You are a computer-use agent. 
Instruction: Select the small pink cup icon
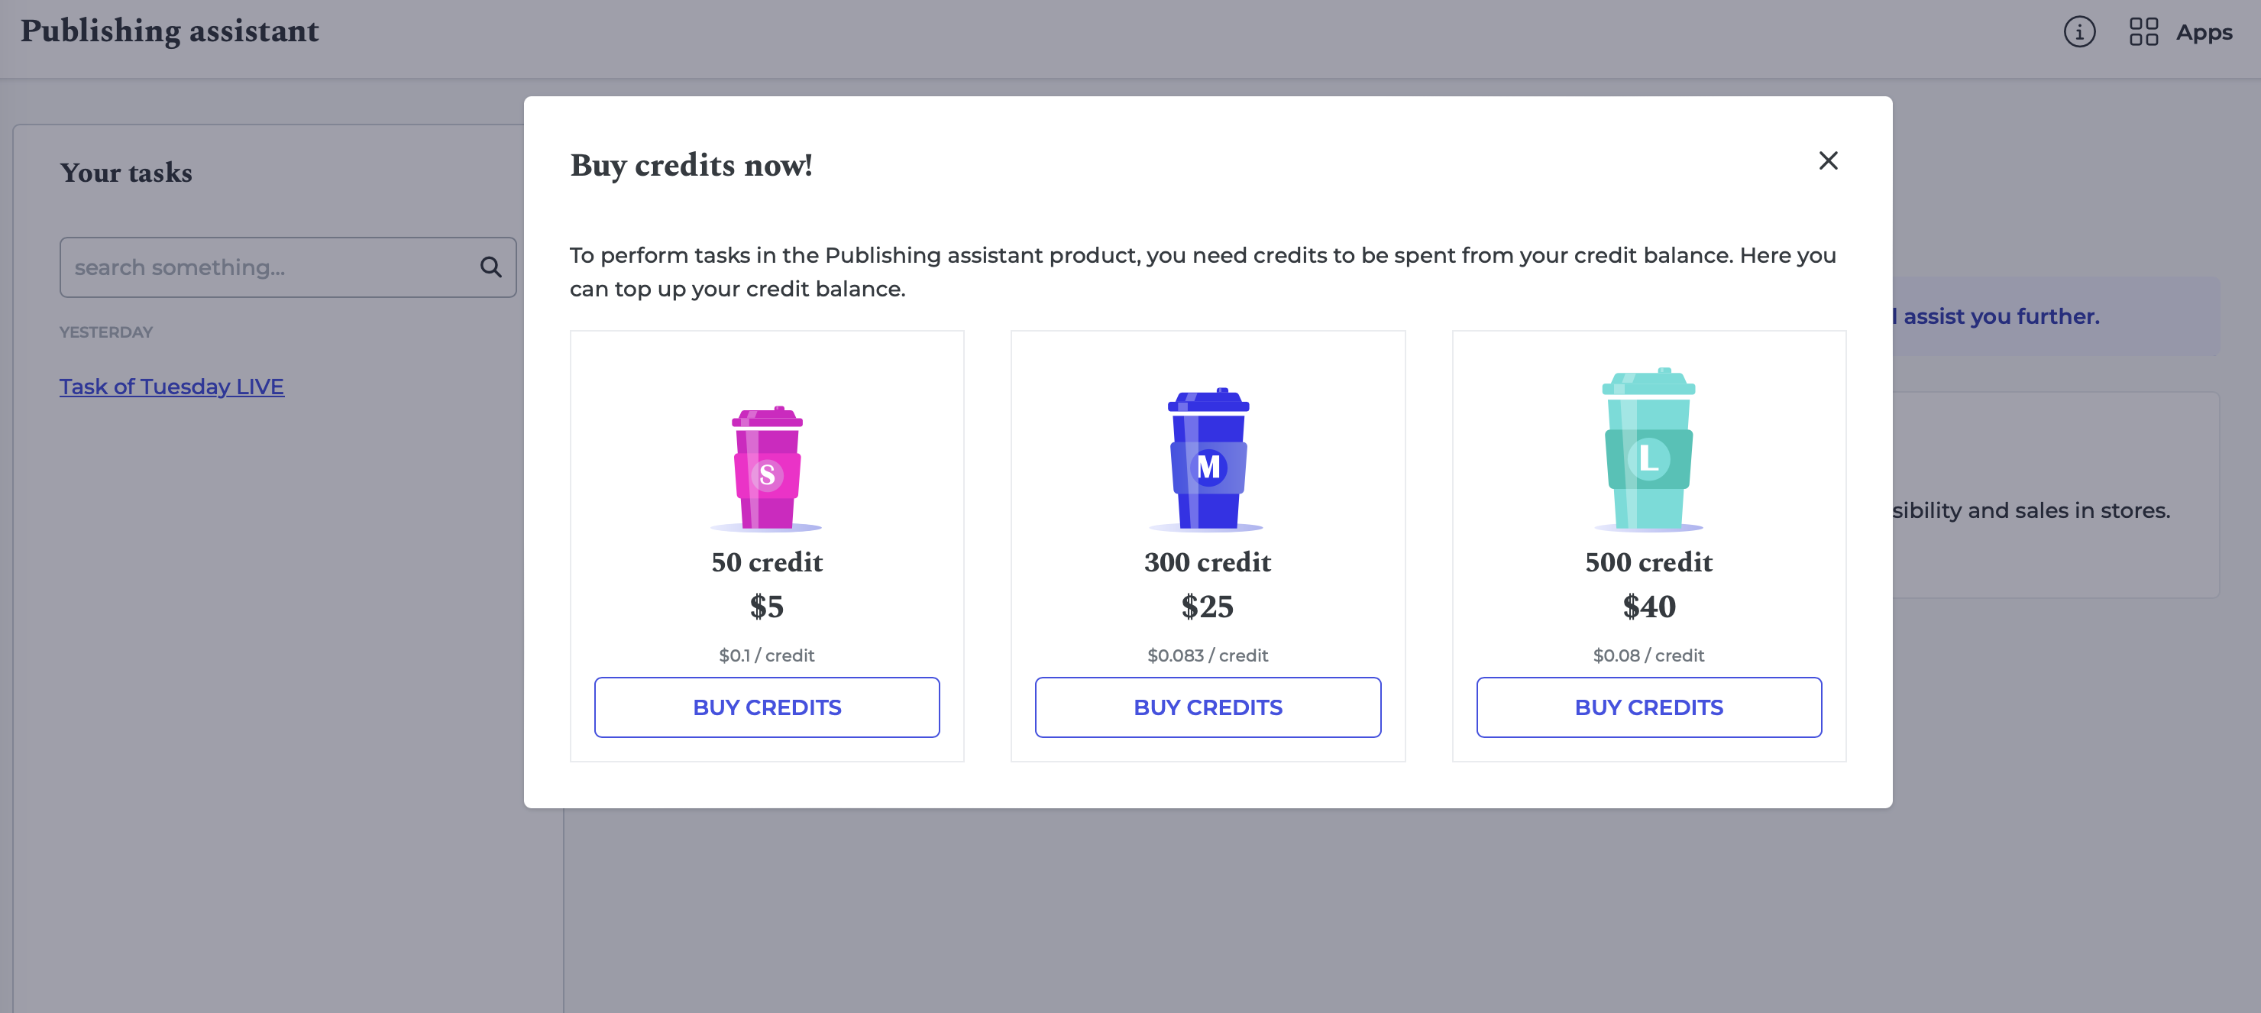(766, 465)
